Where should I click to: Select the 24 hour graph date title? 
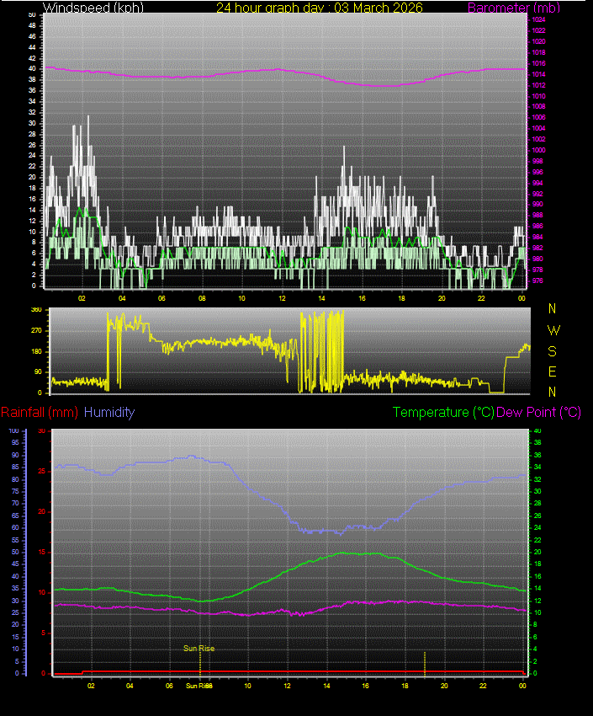click(319, 8)
